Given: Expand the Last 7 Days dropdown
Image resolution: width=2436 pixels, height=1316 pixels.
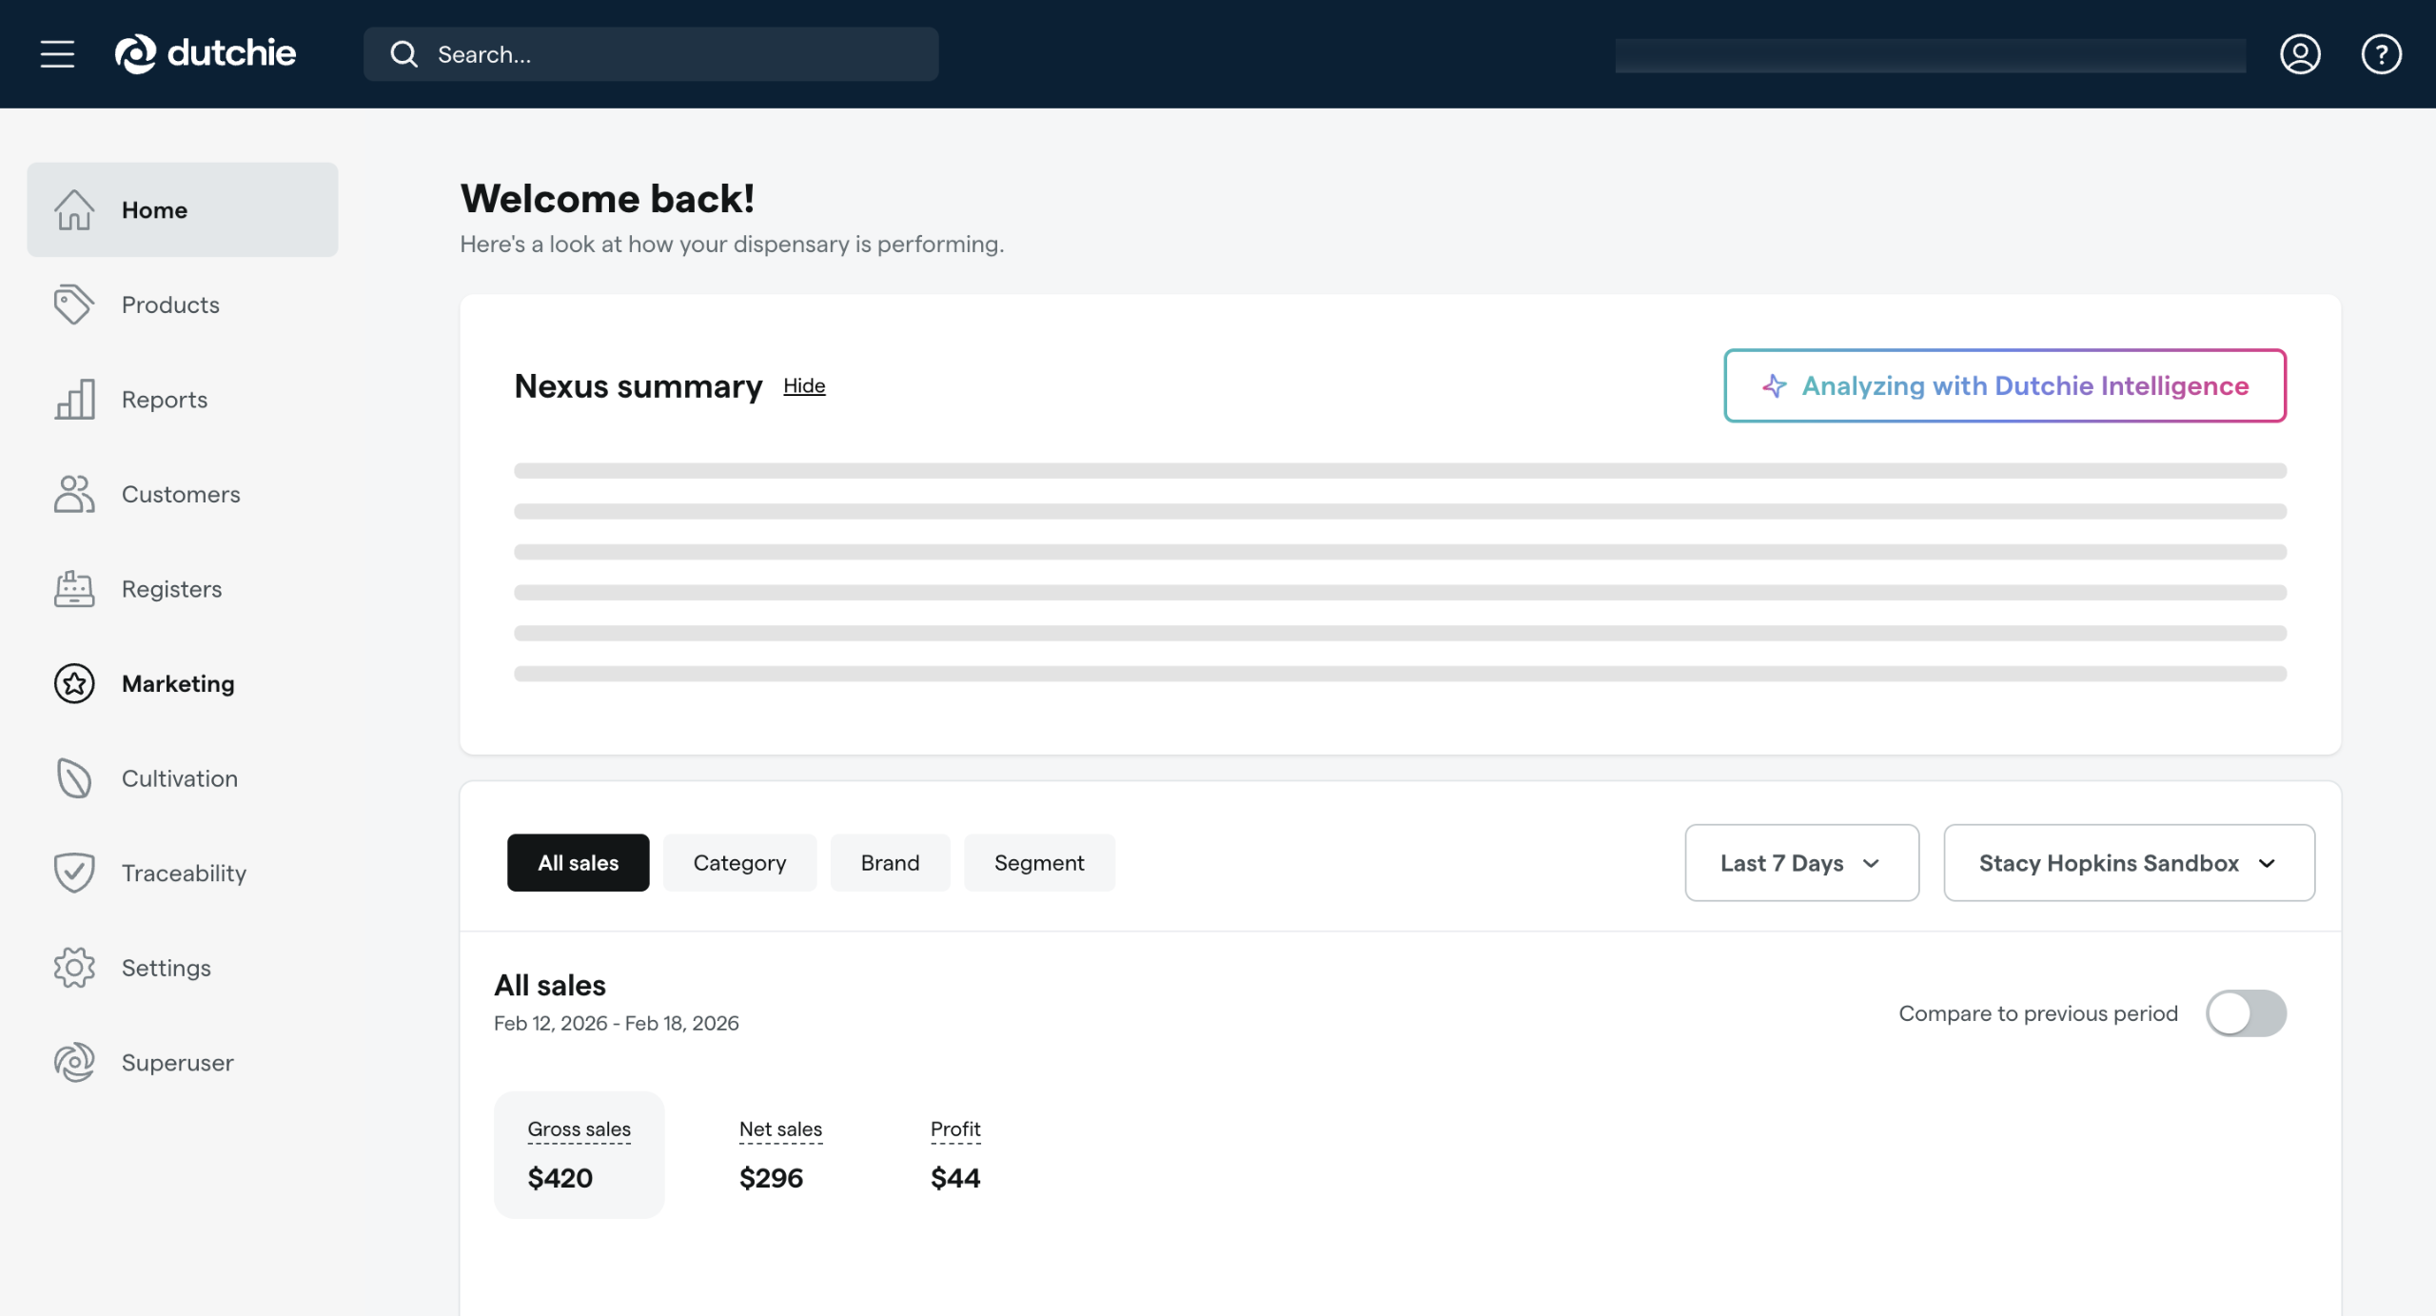Looking at the screenshot, I should click(1801, 863).
